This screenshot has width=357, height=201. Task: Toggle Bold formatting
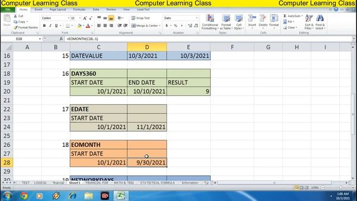[45, 26]
